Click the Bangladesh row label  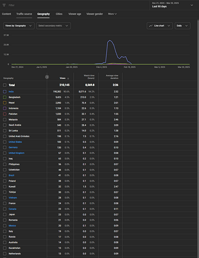click(14, 97)
